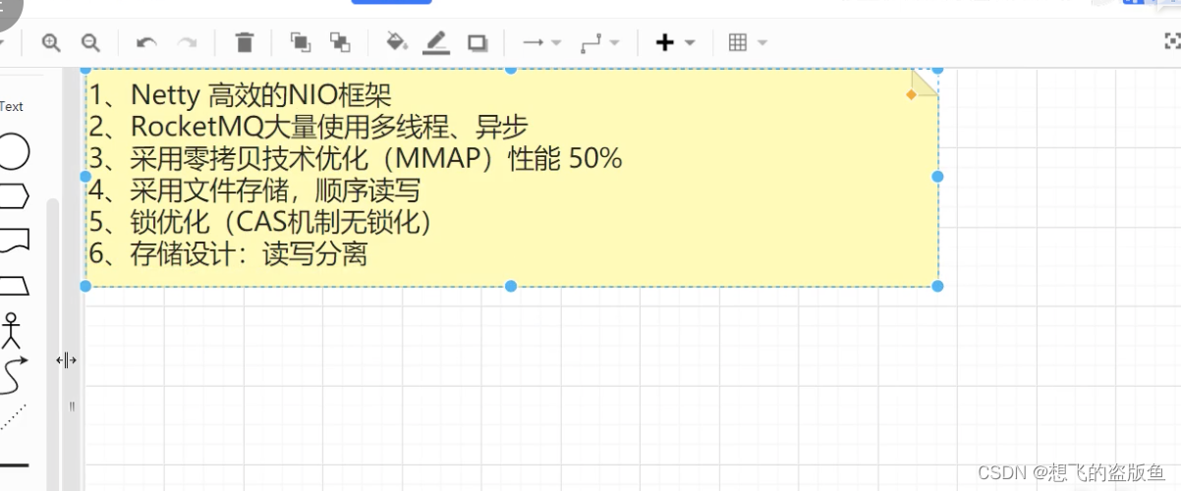Bring selected shape to front
The width and height of the screenshot is (1181, 491).
(300, 42)
